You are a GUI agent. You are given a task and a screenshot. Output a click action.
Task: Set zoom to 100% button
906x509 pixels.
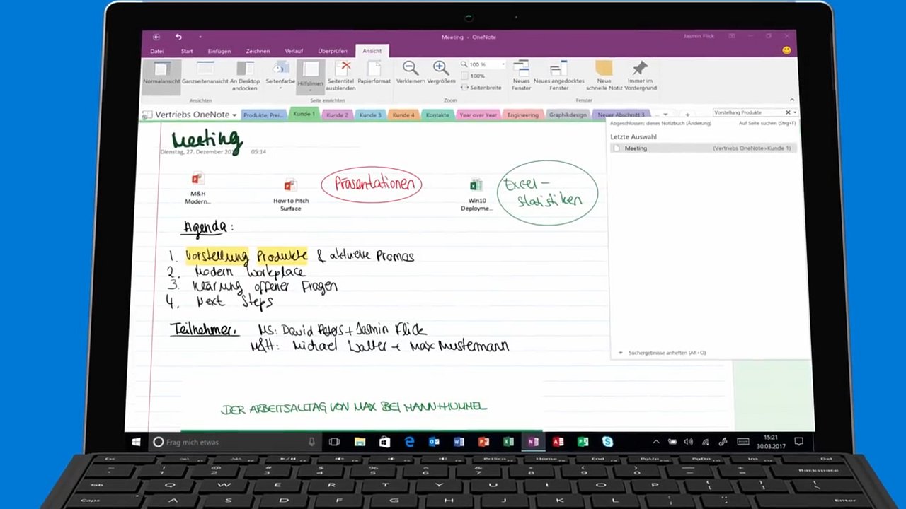pos(473,76)
